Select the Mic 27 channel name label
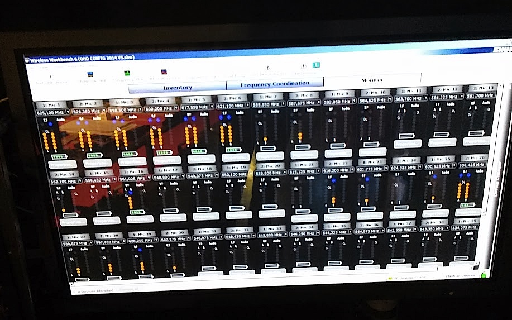This screenshot has width=512, height=320. click(76, 237)
